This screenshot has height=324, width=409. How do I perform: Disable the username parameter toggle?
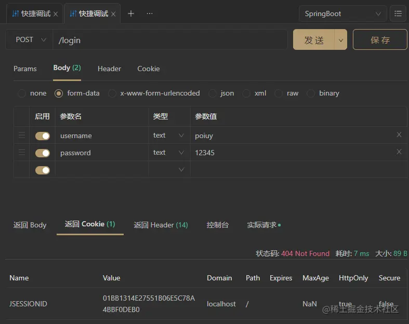click(43, 136)
